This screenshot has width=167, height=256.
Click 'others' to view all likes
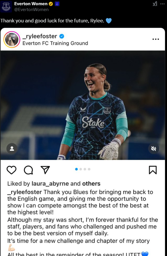click(x=91, y=184)
